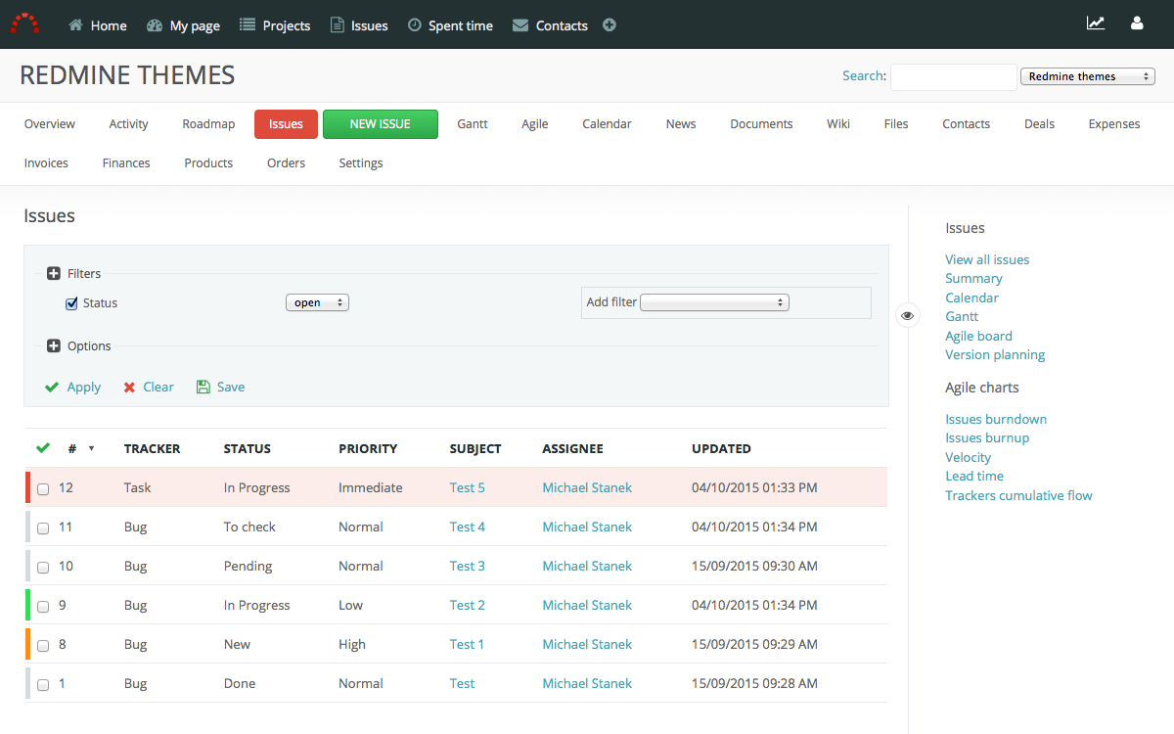1174x734 pixels.
Task: Open the Redmine themes project selector
Action: (1087, 76)
